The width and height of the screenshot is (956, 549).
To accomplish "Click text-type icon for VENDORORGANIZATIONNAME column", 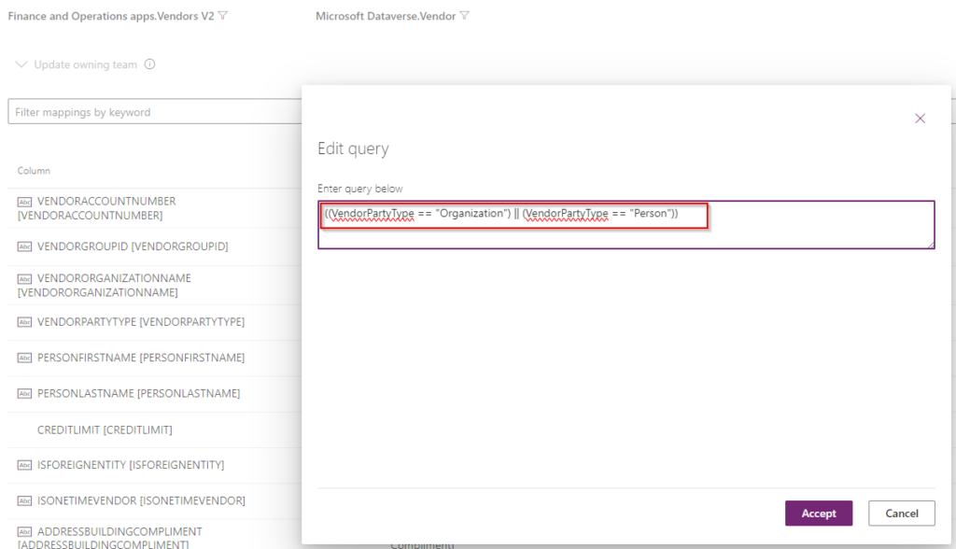I will pos(24,279).
